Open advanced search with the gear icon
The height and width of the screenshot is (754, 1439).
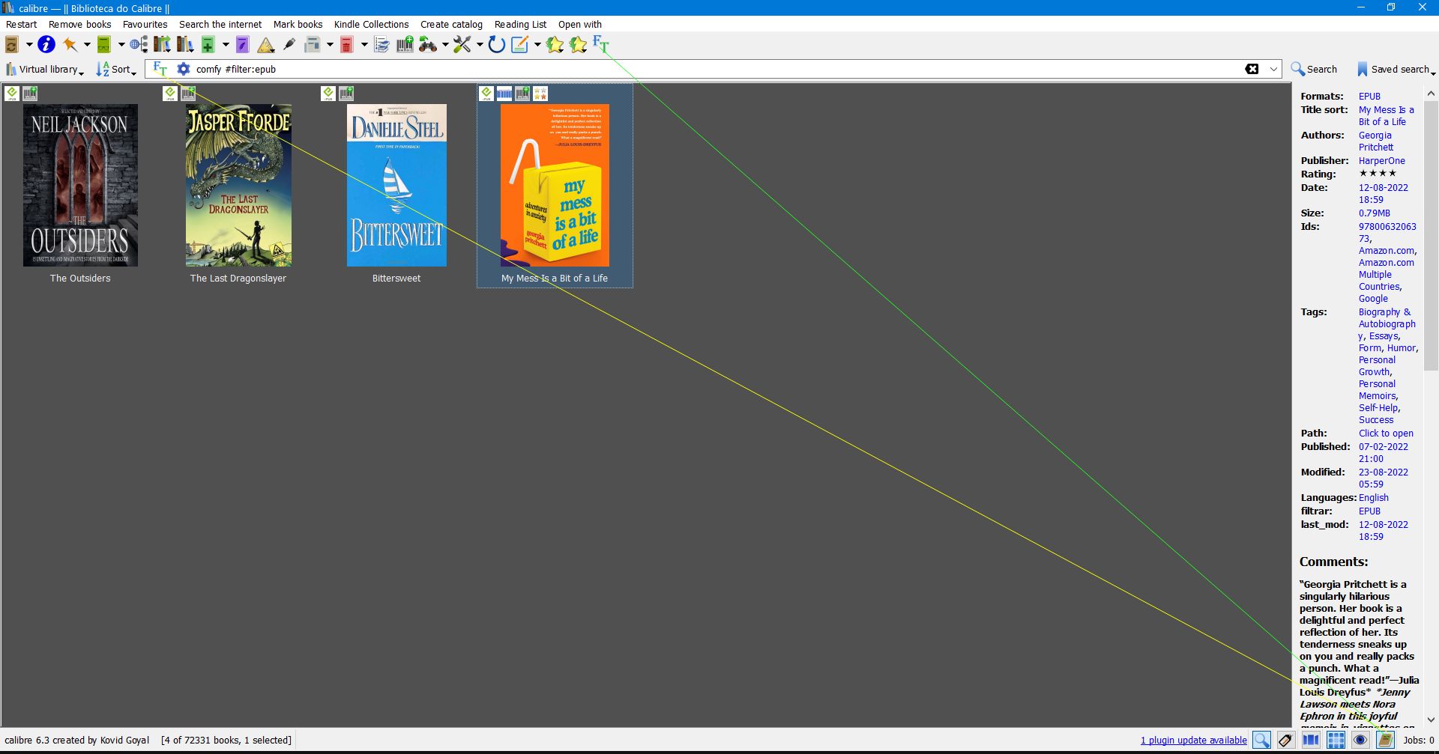pos(184,69)
